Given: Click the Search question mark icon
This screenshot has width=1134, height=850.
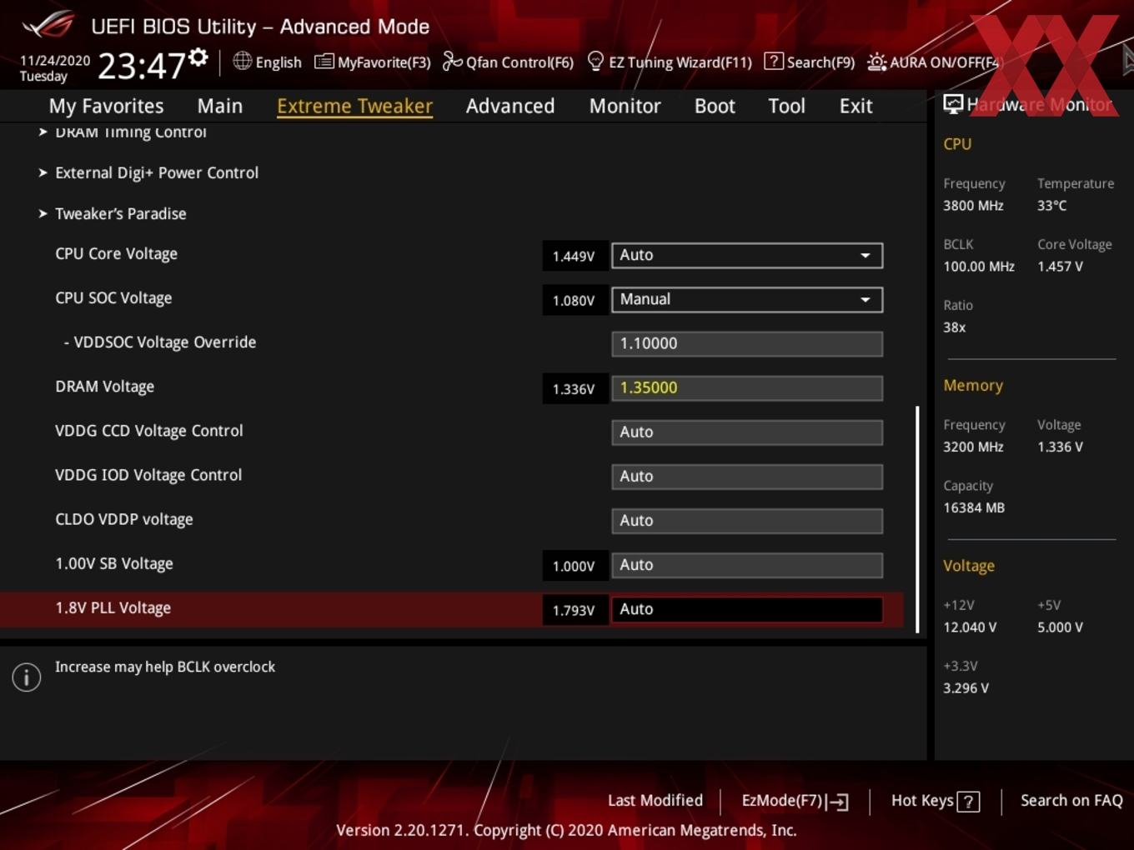Looking at the screenshot, I should click(774, 62).
